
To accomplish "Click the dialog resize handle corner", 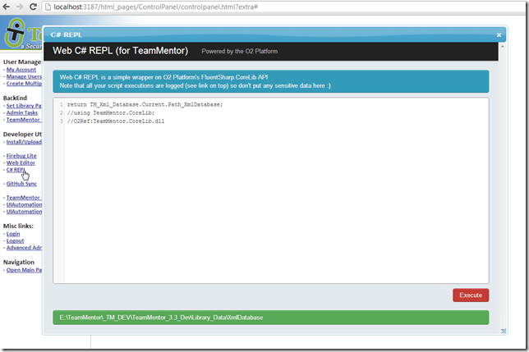I will (504, 331).
